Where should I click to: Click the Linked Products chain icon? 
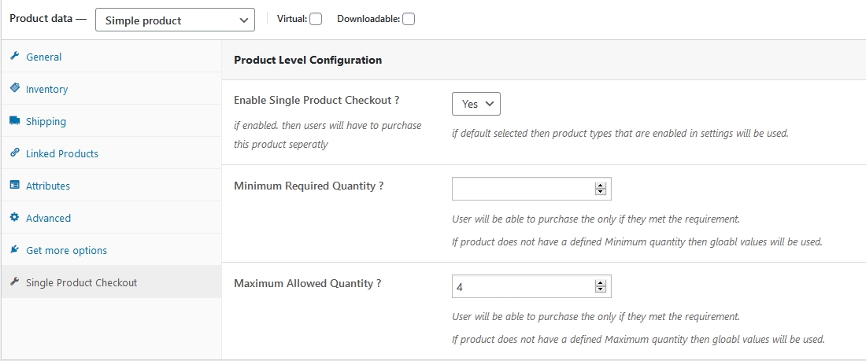(14, 153)
